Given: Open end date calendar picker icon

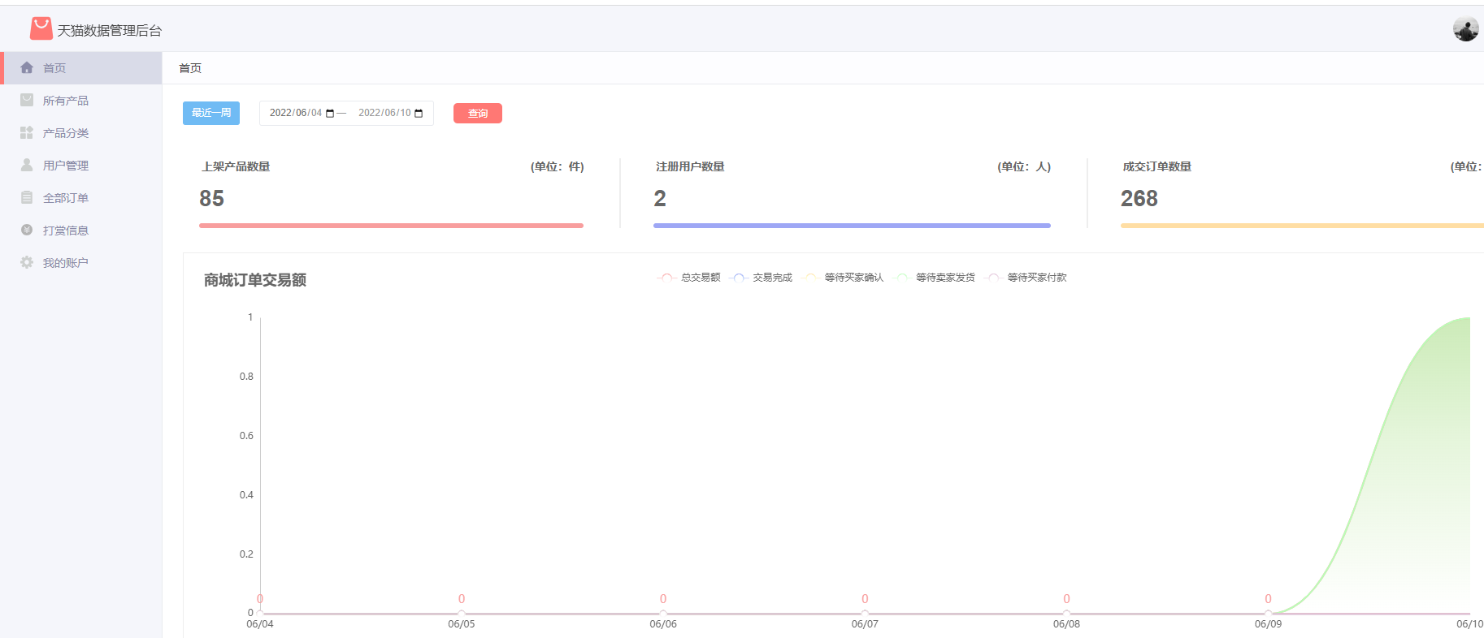Looking at the screenshot, I should pos(419,113).
